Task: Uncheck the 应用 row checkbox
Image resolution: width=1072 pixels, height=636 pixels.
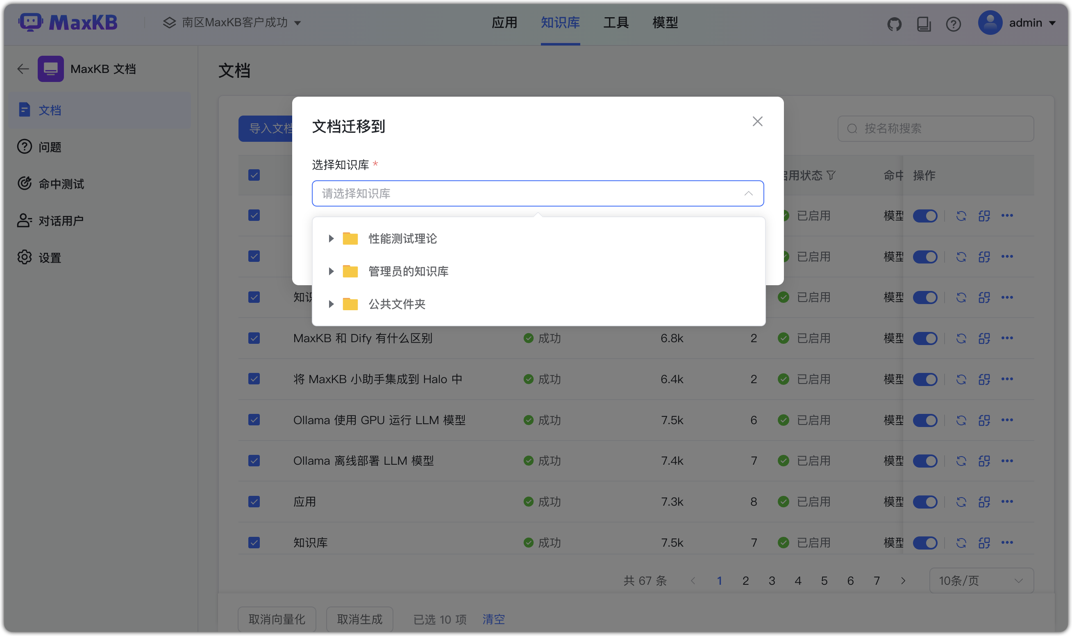Action: (x=254, y=502)
